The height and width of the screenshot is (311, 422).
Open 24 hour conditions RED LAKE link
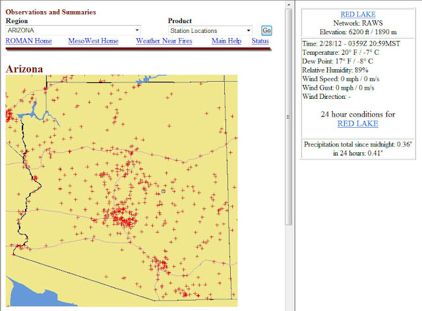point(358,123)
